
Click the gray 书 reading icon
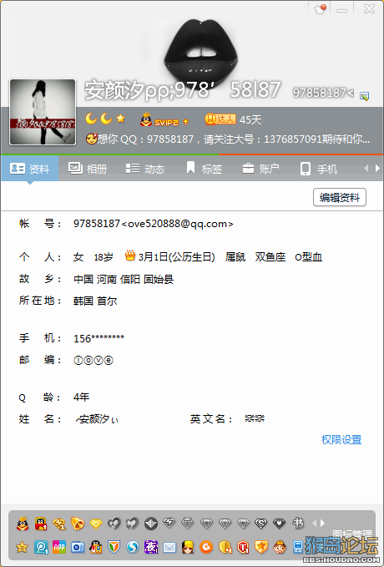[298, 523]
